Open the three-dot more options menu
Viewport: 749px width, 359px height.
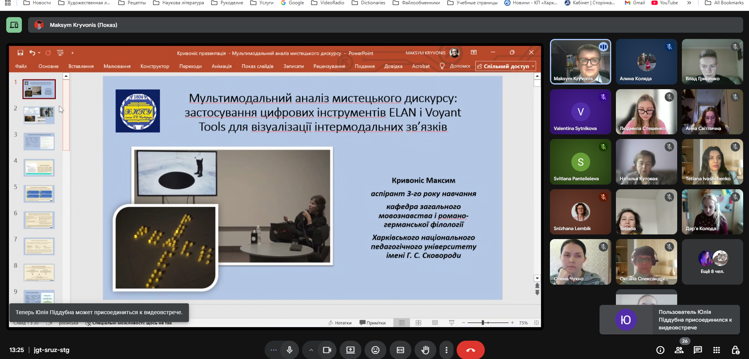click(446, 350)
